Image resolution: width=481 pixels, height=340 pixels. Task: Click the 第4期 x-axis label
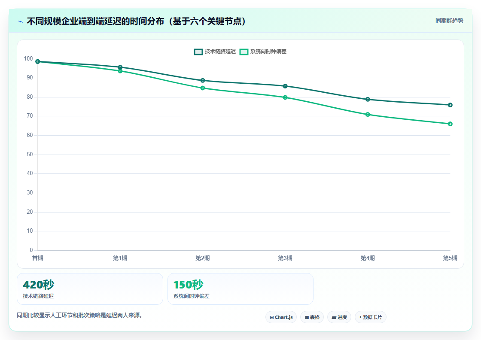(x=368, y=258)
